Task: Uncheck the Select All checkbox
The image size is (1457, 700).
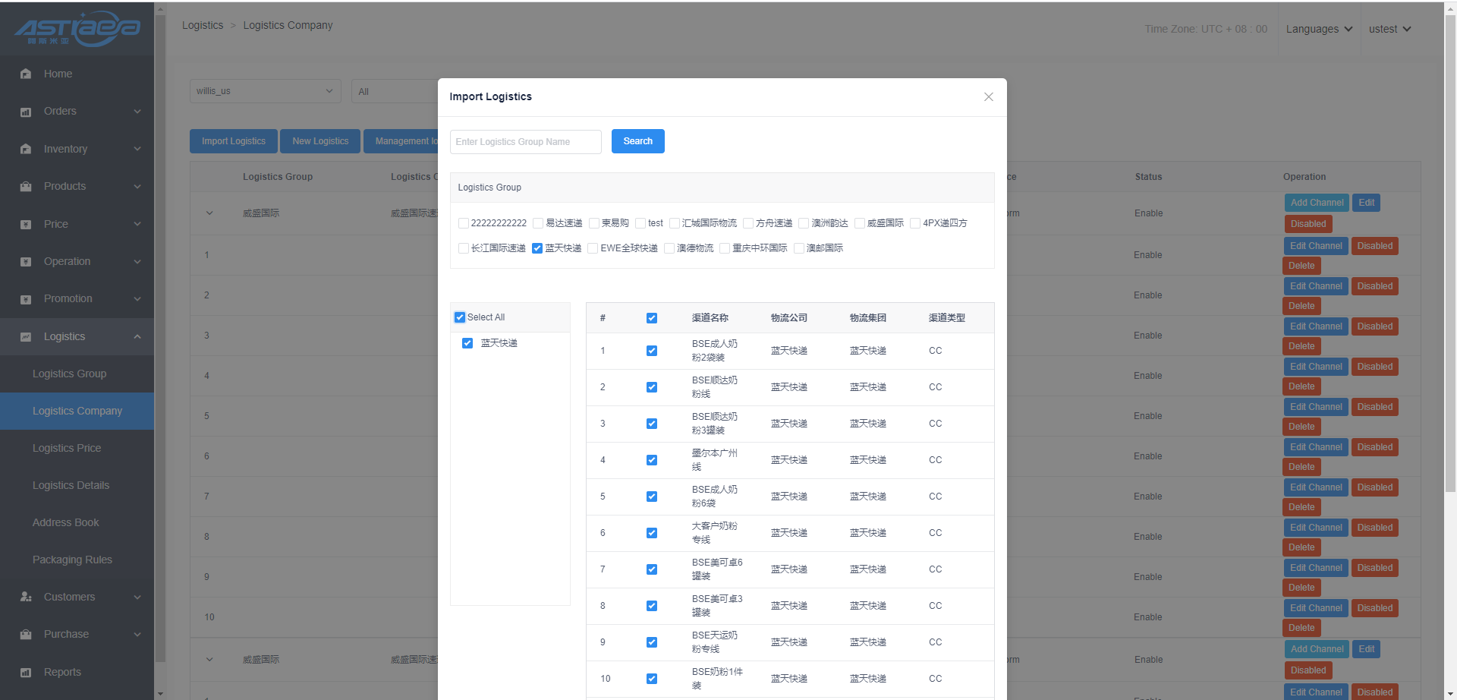Action: pyautogui.click(x=460, y=317)
